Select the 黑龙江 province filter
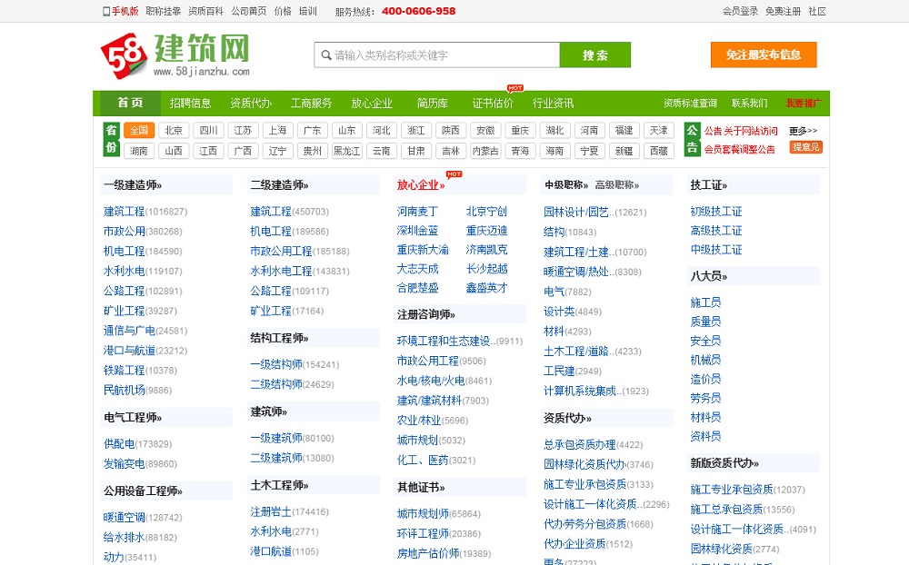Image resolution: width=909 pixels, height=565 pixels. coord(346,152)
